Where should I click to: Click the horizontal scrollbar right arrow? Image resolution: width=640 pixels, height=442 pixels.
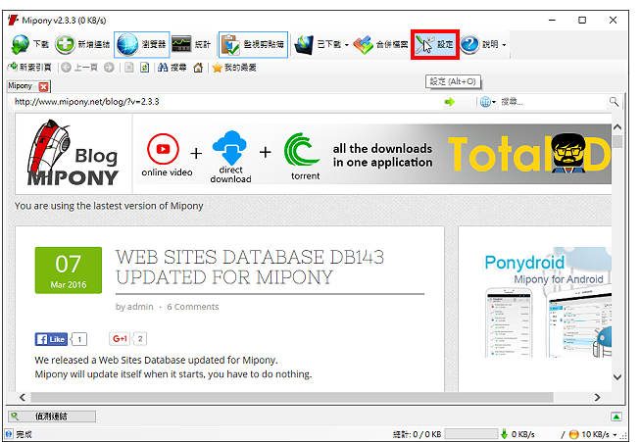click(597, 397)
